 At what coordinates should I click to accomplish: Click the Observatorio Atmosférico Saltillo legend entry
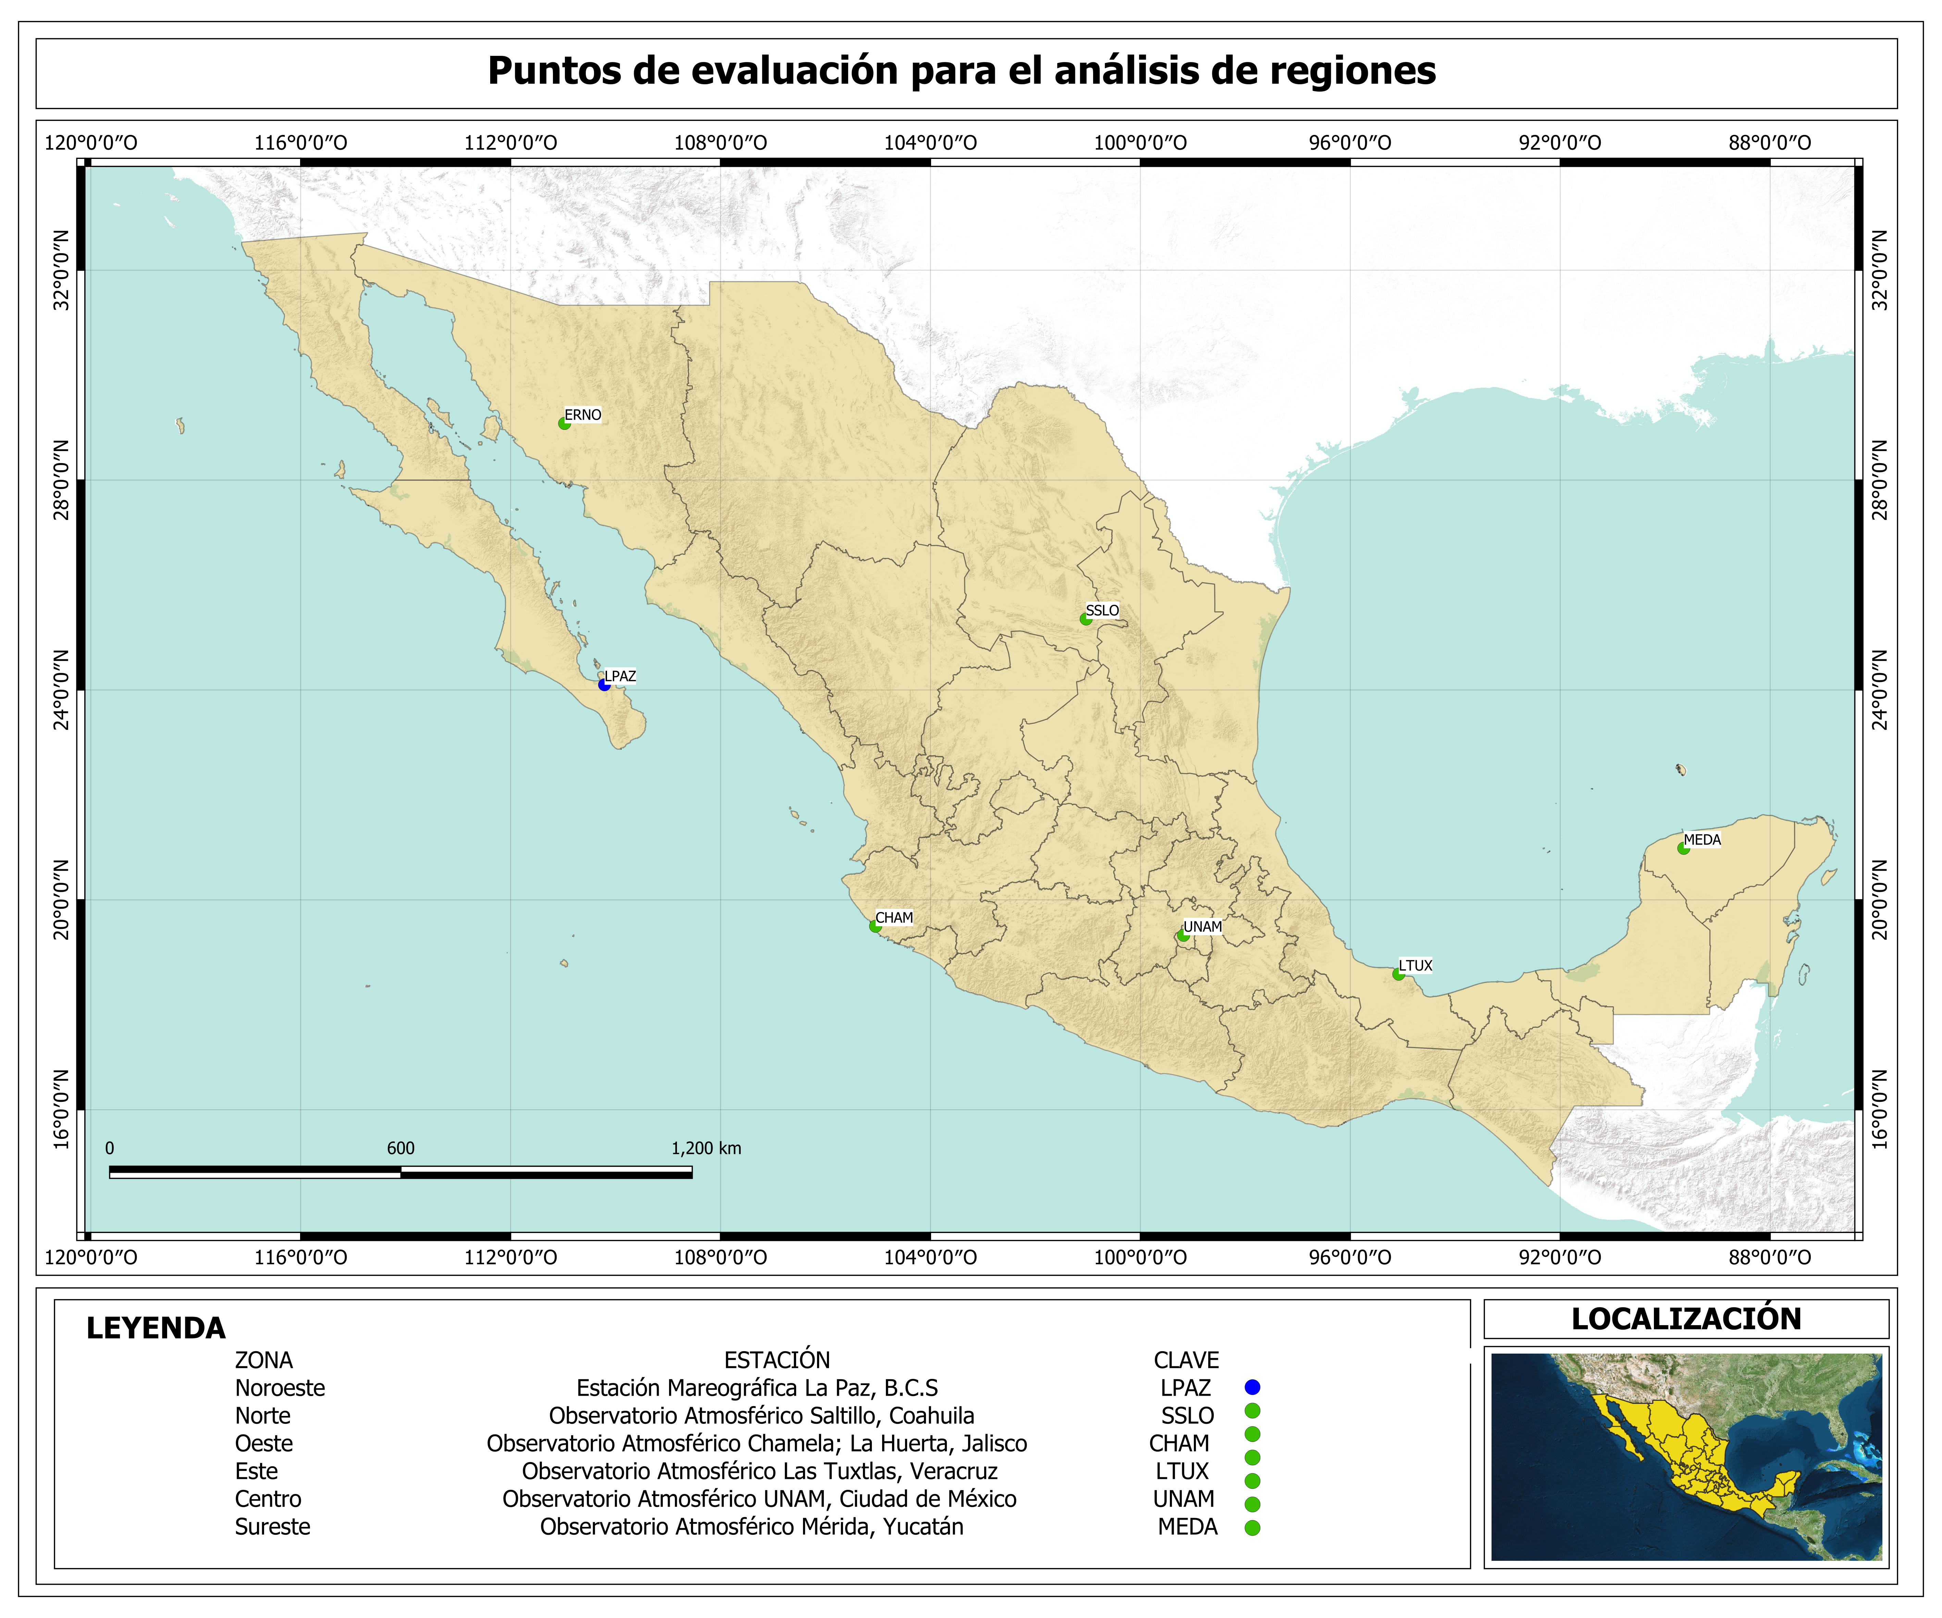click(761, 1416)
